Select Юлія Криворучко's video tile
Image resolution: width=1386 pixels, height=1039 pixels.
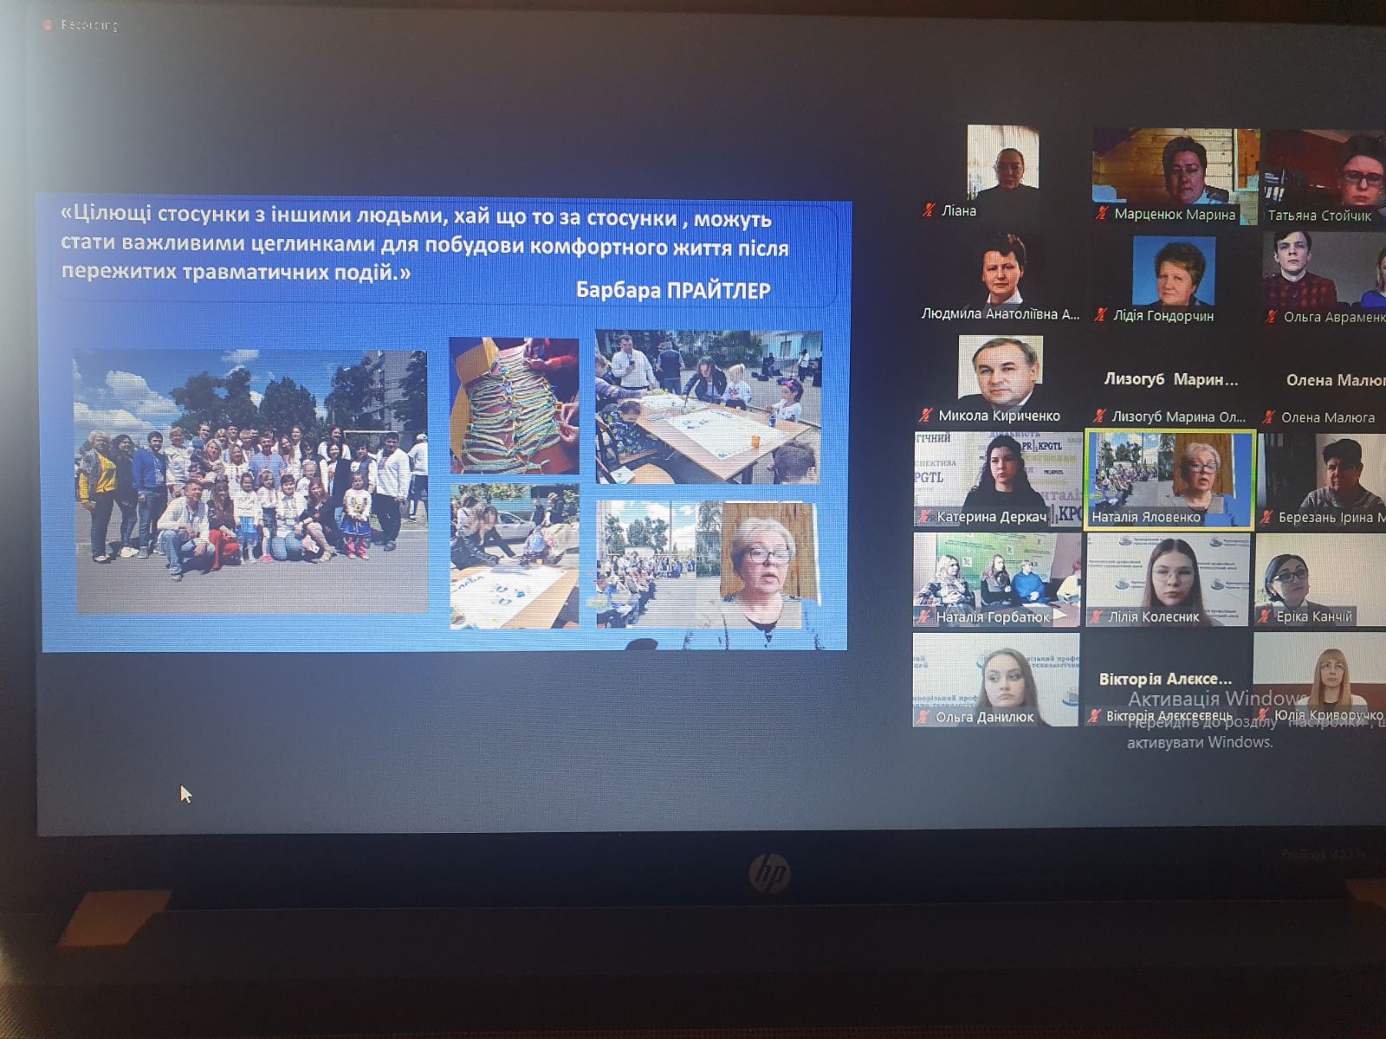click(1319, 679)
